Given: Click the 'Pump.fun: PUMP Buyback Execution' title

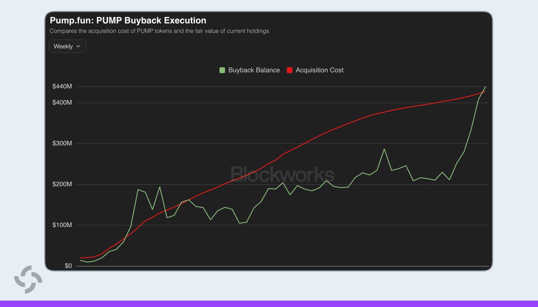Looking at the screenshot, I should point(128,21).
